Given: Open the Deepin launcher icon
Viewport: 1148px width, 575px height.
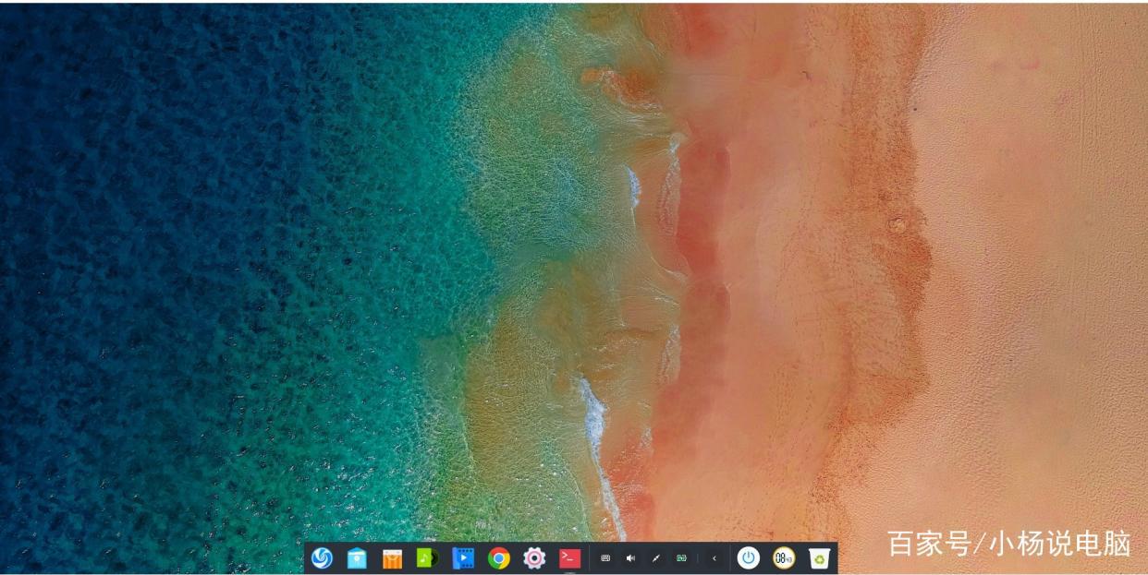Looking at the screenshot, I should point(322,557).
